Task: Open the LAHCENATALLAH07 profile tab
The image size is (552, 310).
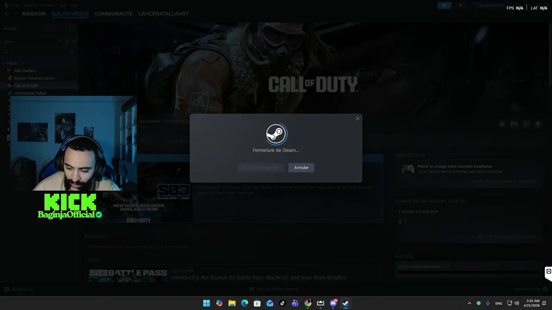Action: click(x=163, y=14)
